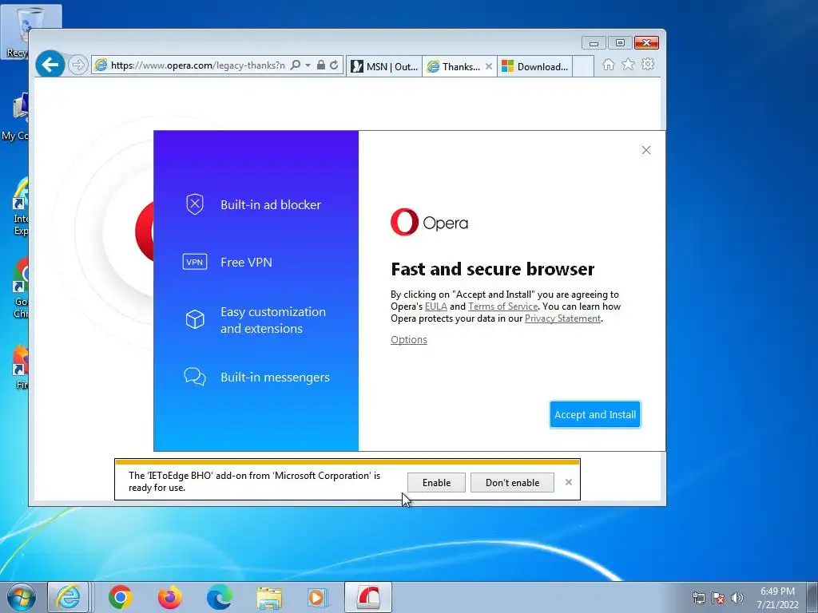The width and height of the screenshot is (818, 613).
Task: Open Windows Media Player from the taskbar
Action: (318, 597)
